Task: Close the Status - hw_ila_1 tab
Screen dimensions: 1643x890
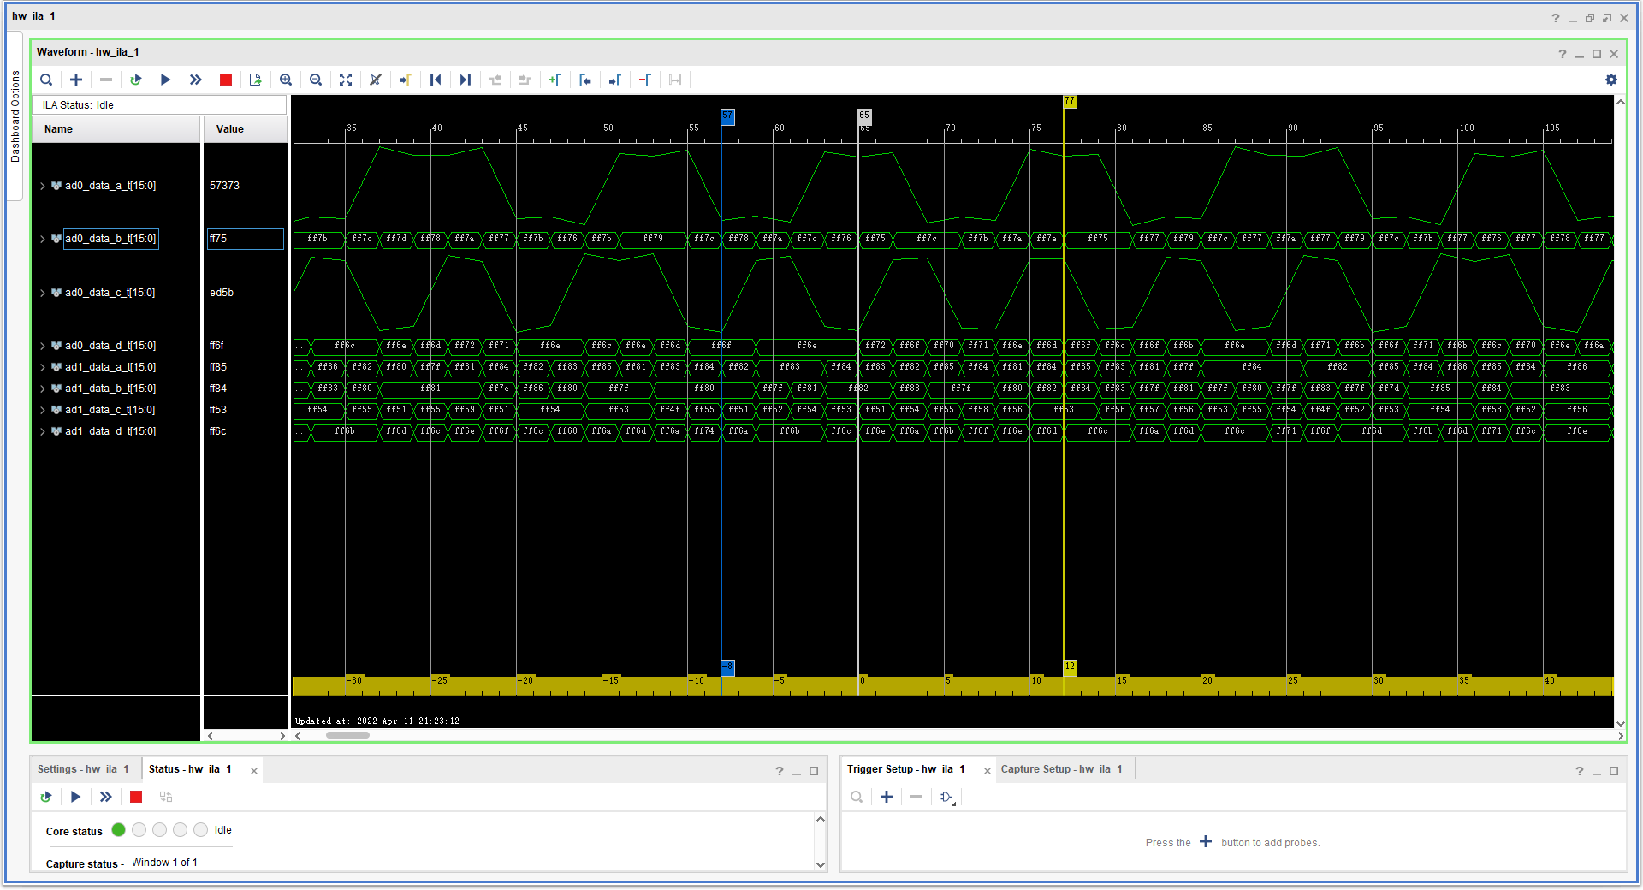Action: tap(254, 771)
